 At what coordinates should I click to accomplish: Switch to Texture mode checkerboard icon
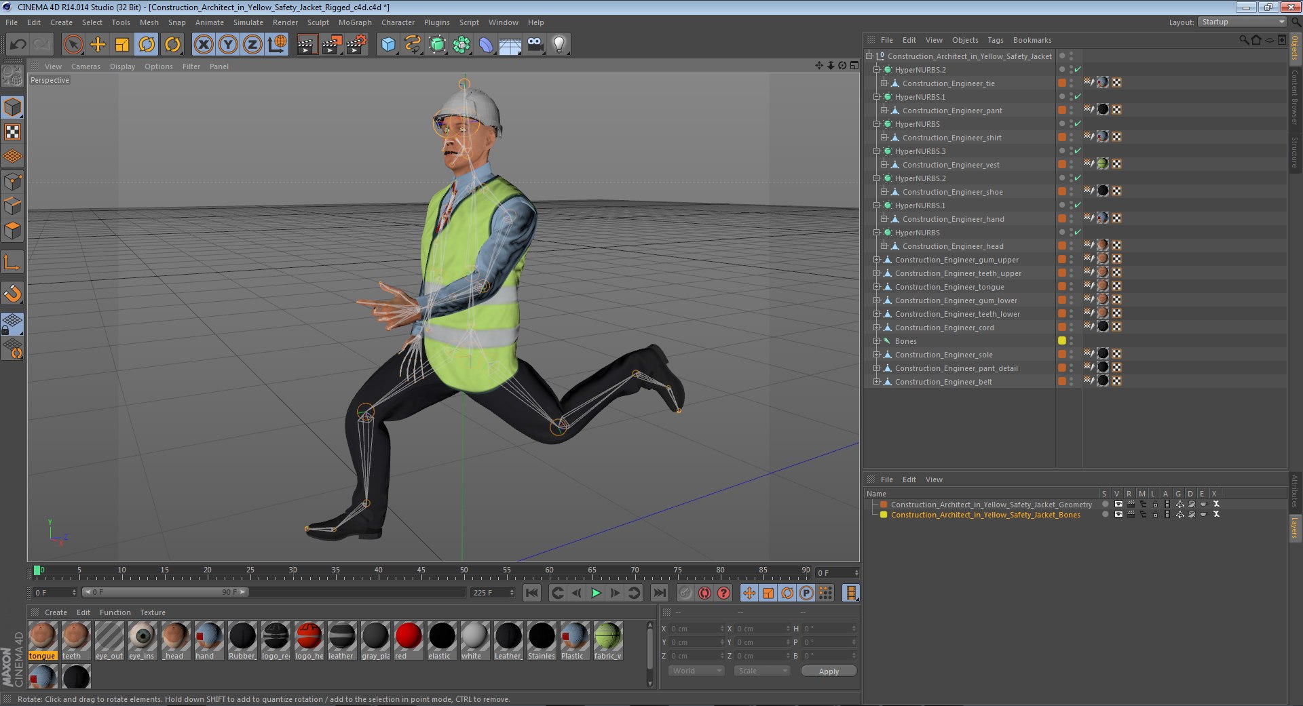(x=13, y=132)
